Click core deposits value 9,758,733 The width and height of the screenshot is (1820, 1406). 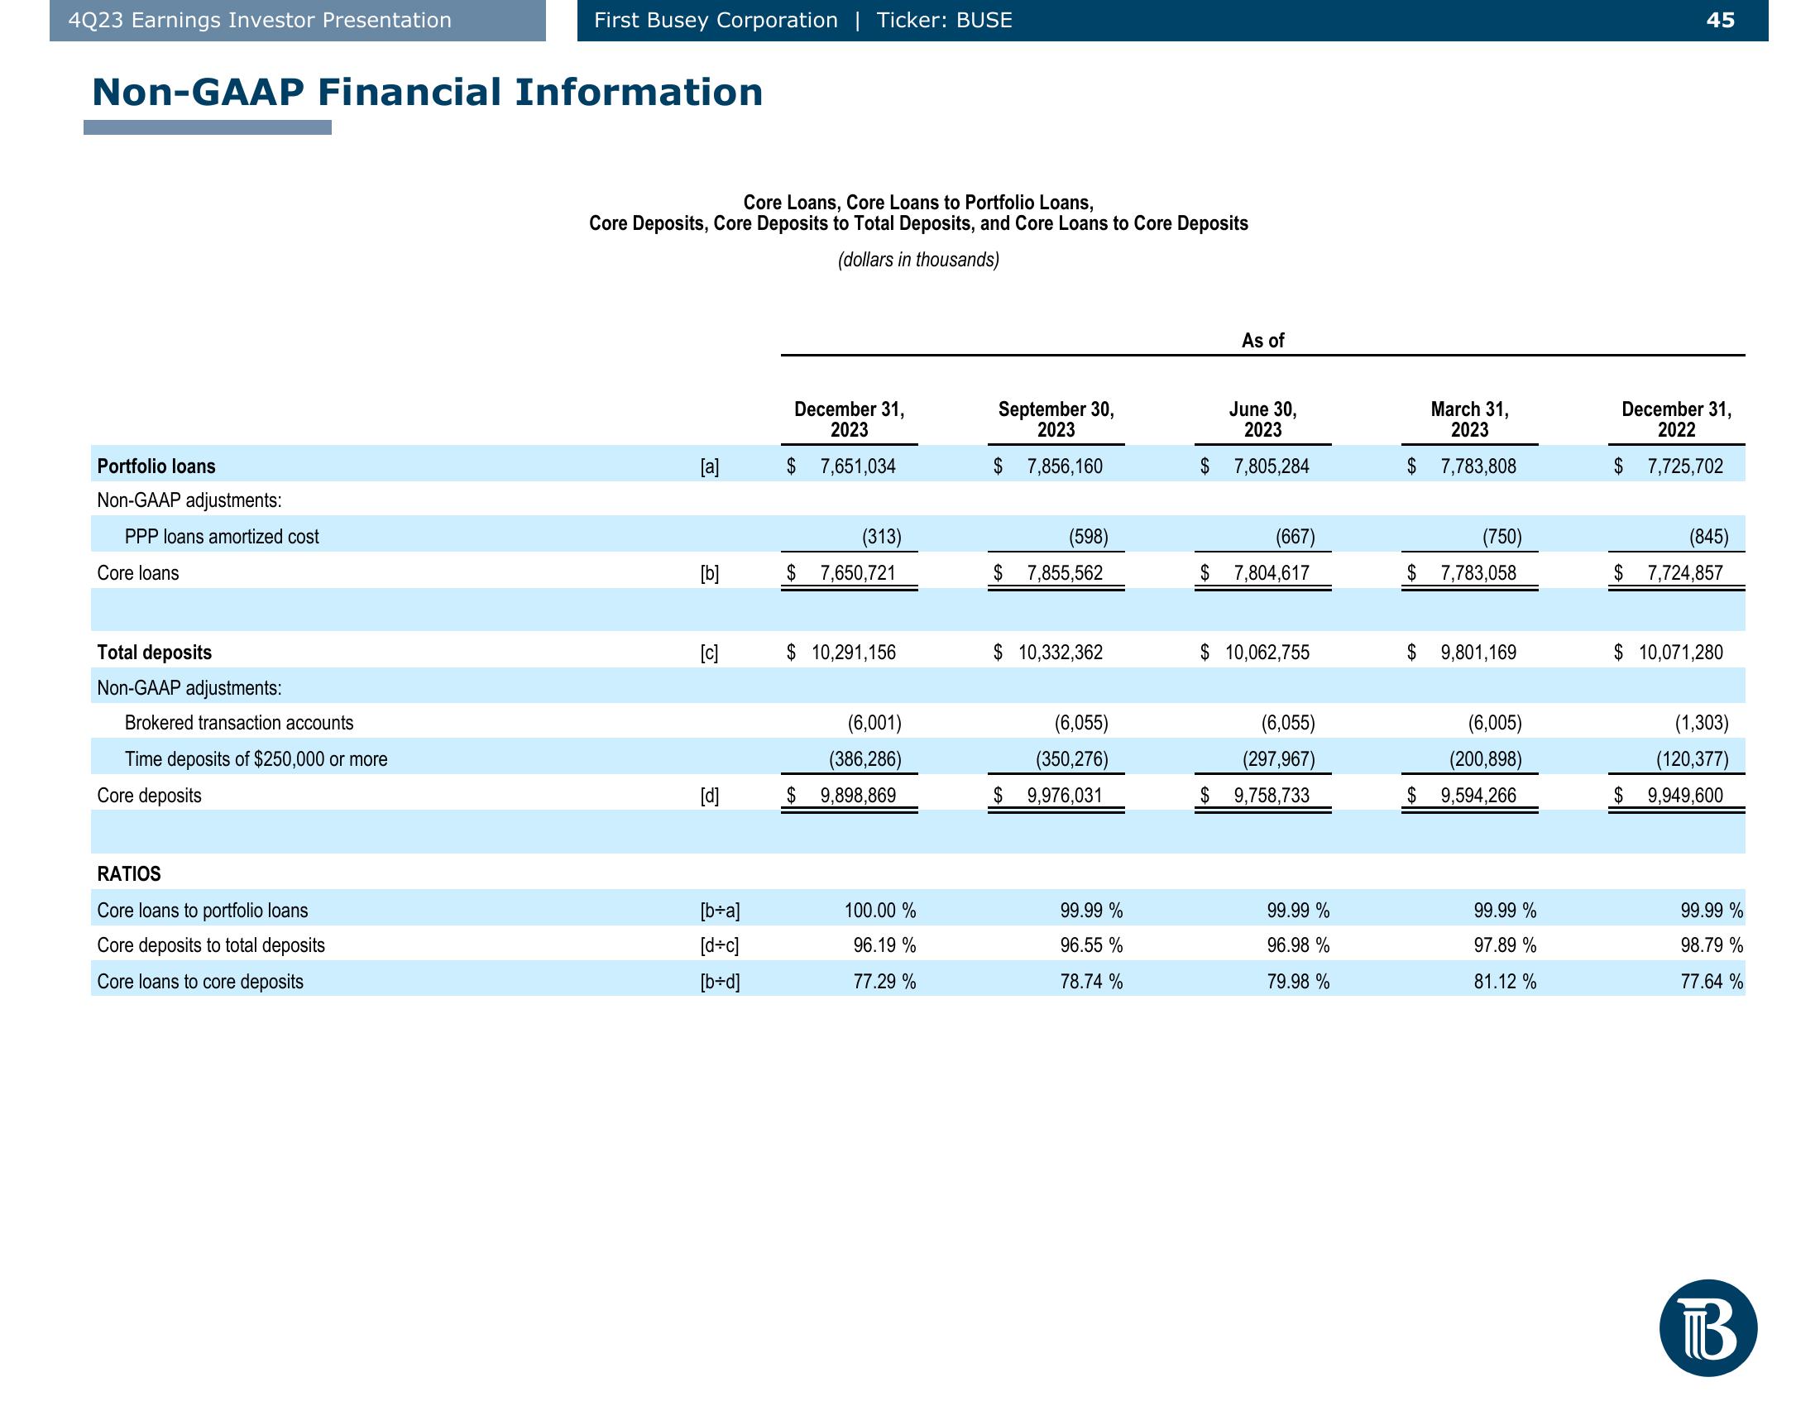[x=1271, y=796]
